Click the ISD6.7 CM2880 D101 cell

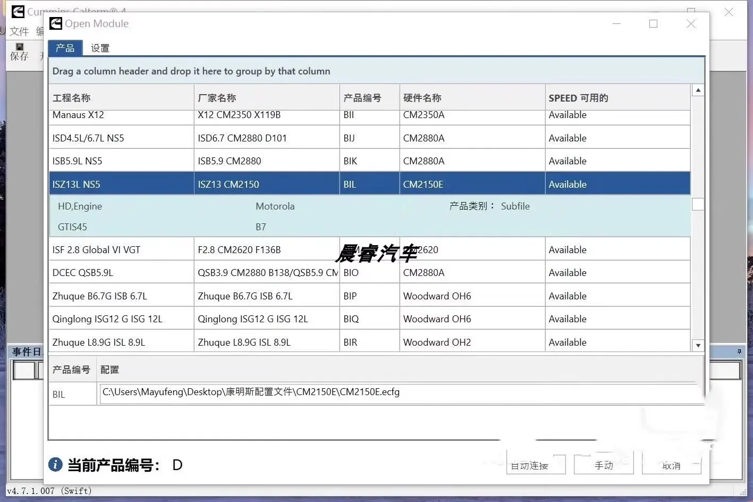point(267,138)
